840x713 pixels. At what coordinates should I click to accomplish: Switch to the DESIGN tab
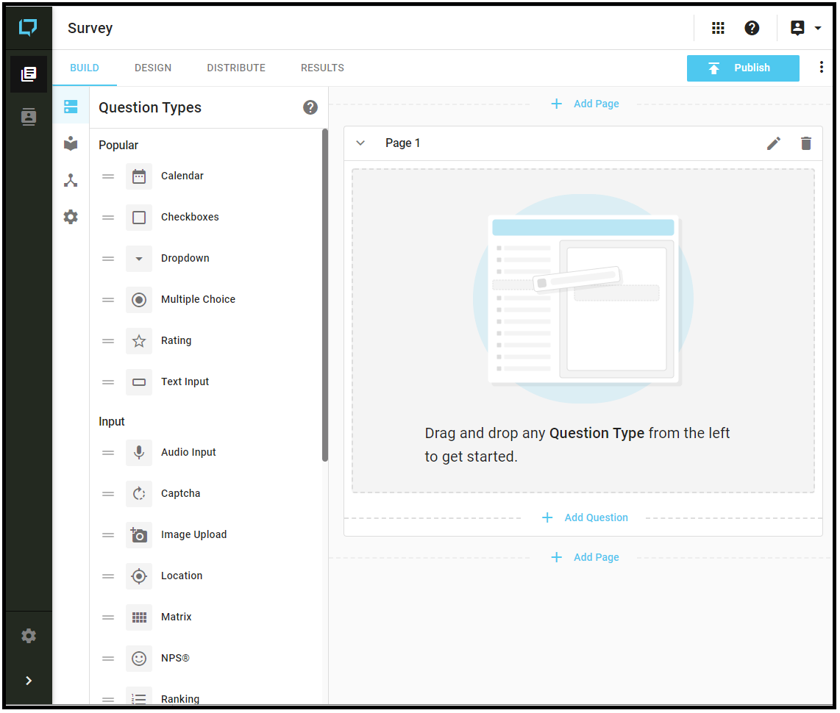pos(153,67)
